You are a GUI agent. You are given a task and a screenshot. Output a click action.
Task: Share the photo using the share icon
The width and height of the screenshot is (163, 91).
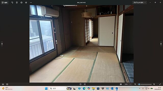pyautogui.click(x=26, y=3)
